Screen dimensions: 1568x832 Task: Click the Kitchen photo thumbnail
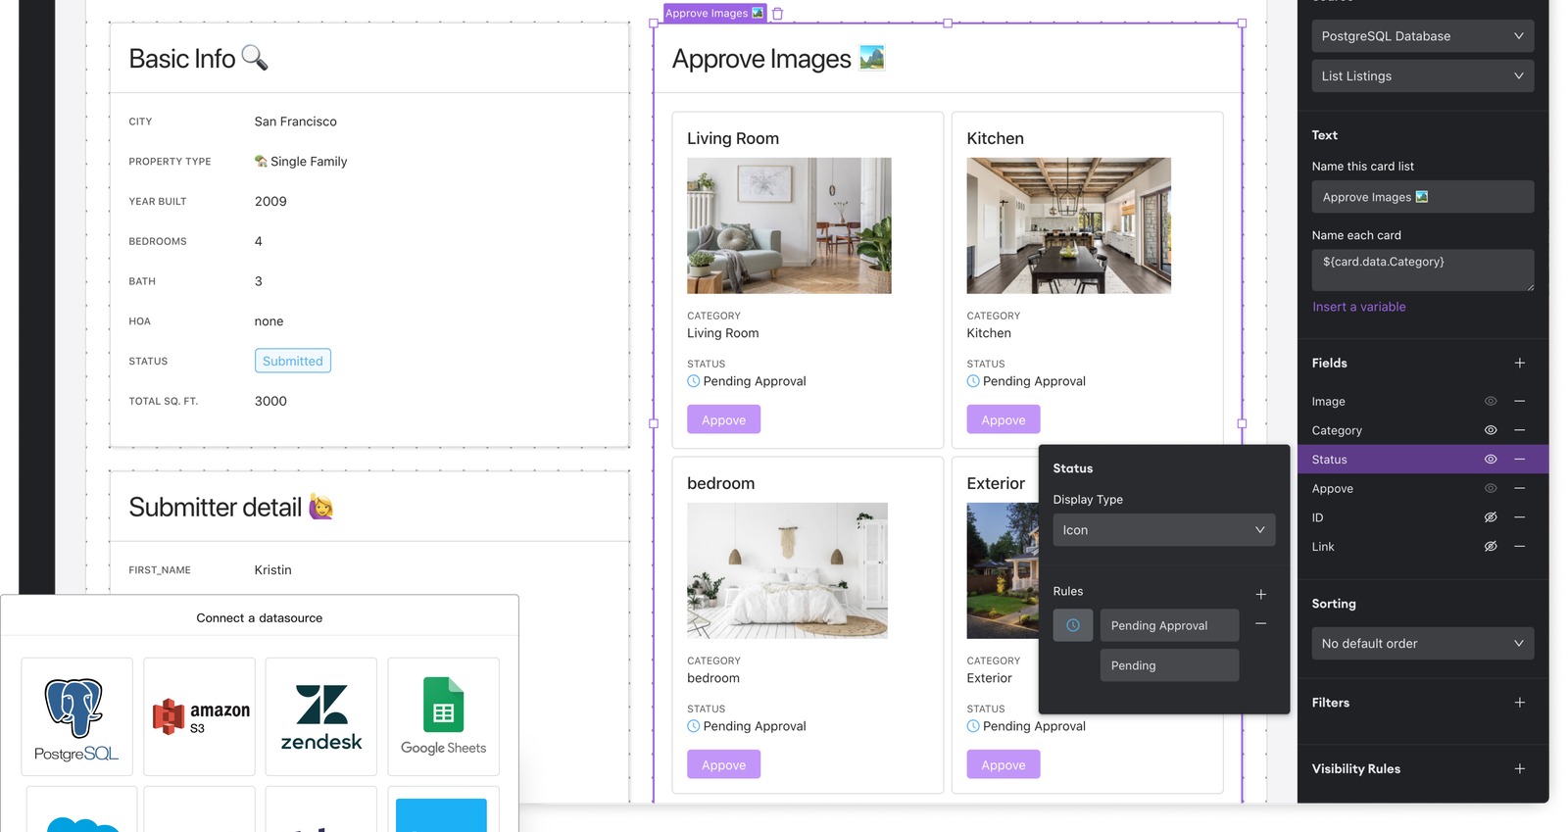tap(1069, 225)
